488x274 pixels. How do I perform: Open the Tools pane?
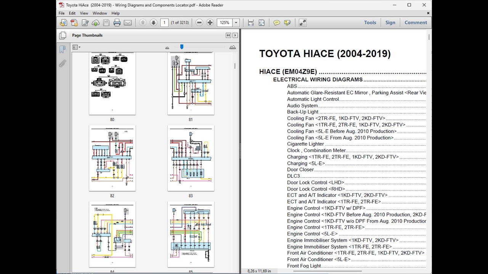point(370,22)
